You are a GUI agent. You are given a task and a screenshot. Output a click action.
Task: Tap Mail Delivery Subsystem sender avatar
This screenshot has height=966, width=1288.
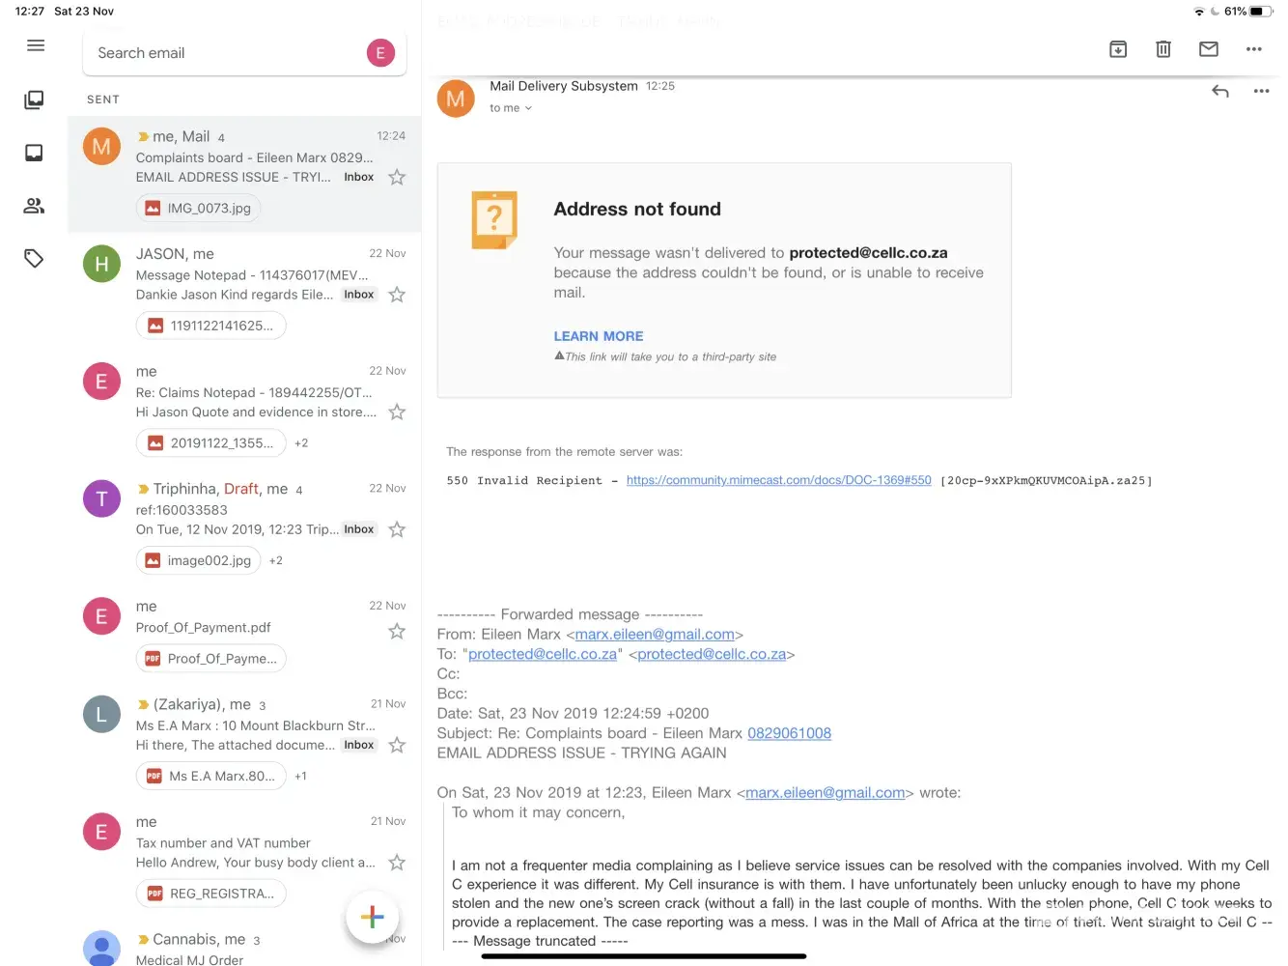click(456, 99)
